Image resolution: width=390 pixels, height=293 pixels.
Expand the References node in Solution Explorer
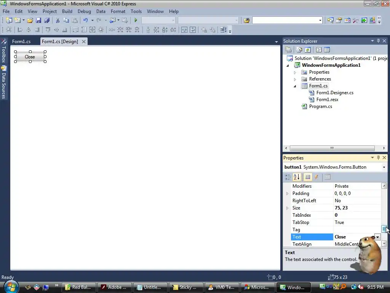tap(295, 79)
